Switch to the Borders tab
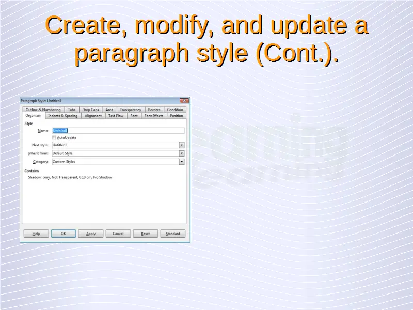 point(154,110)
